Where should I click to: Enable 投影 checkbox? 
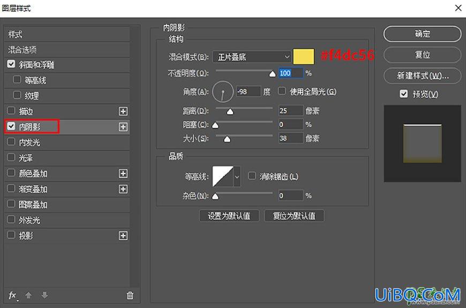(x=11, y=235)
